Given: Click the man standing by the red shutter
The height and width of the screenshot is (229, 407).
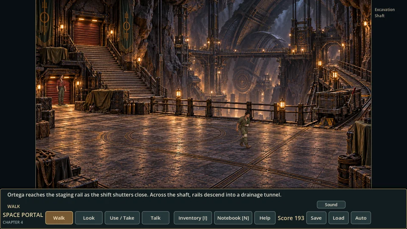Looking at the screenshot, I should 61,90.
